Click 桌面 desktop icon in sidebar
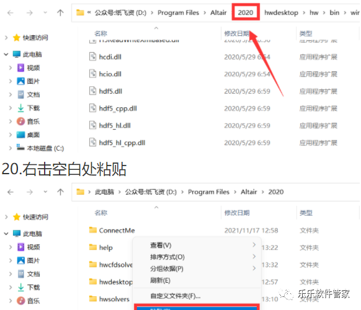This screenshot has height=310, width=361. point(20,135)
